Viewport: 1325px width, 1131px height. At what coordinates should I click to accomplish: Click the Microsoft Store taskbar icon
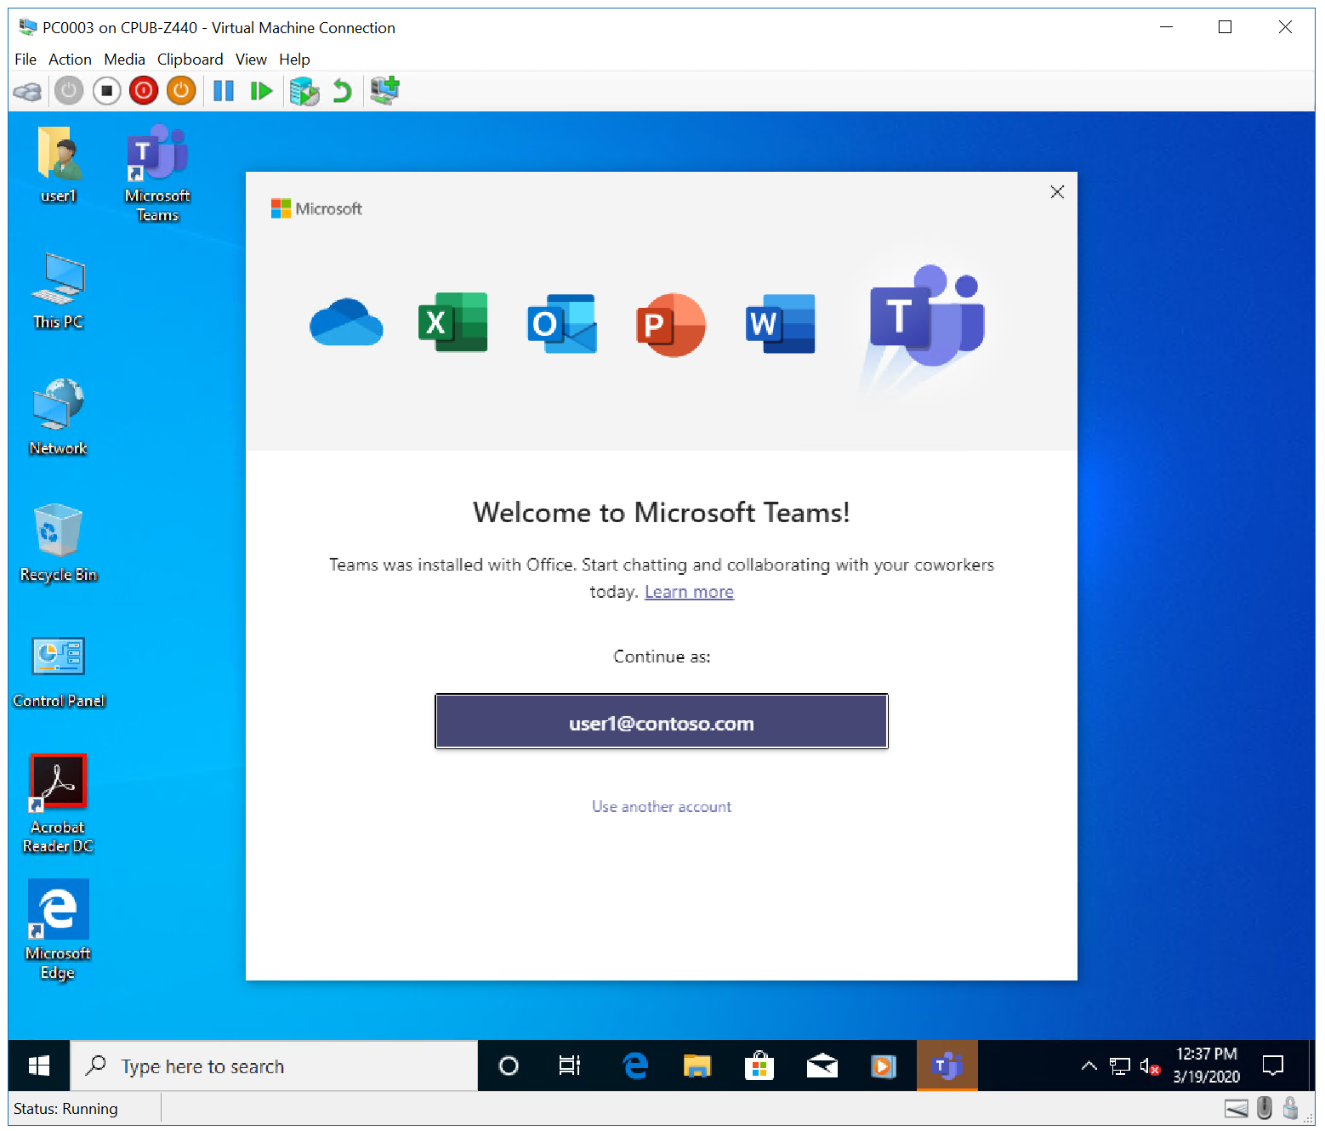[759, 1066]
